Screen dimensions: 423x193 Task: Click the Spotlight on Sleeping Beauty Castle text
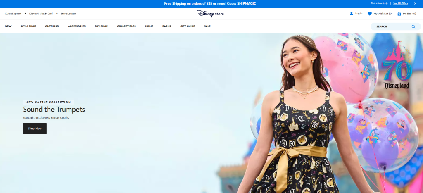tap(46, 118)
